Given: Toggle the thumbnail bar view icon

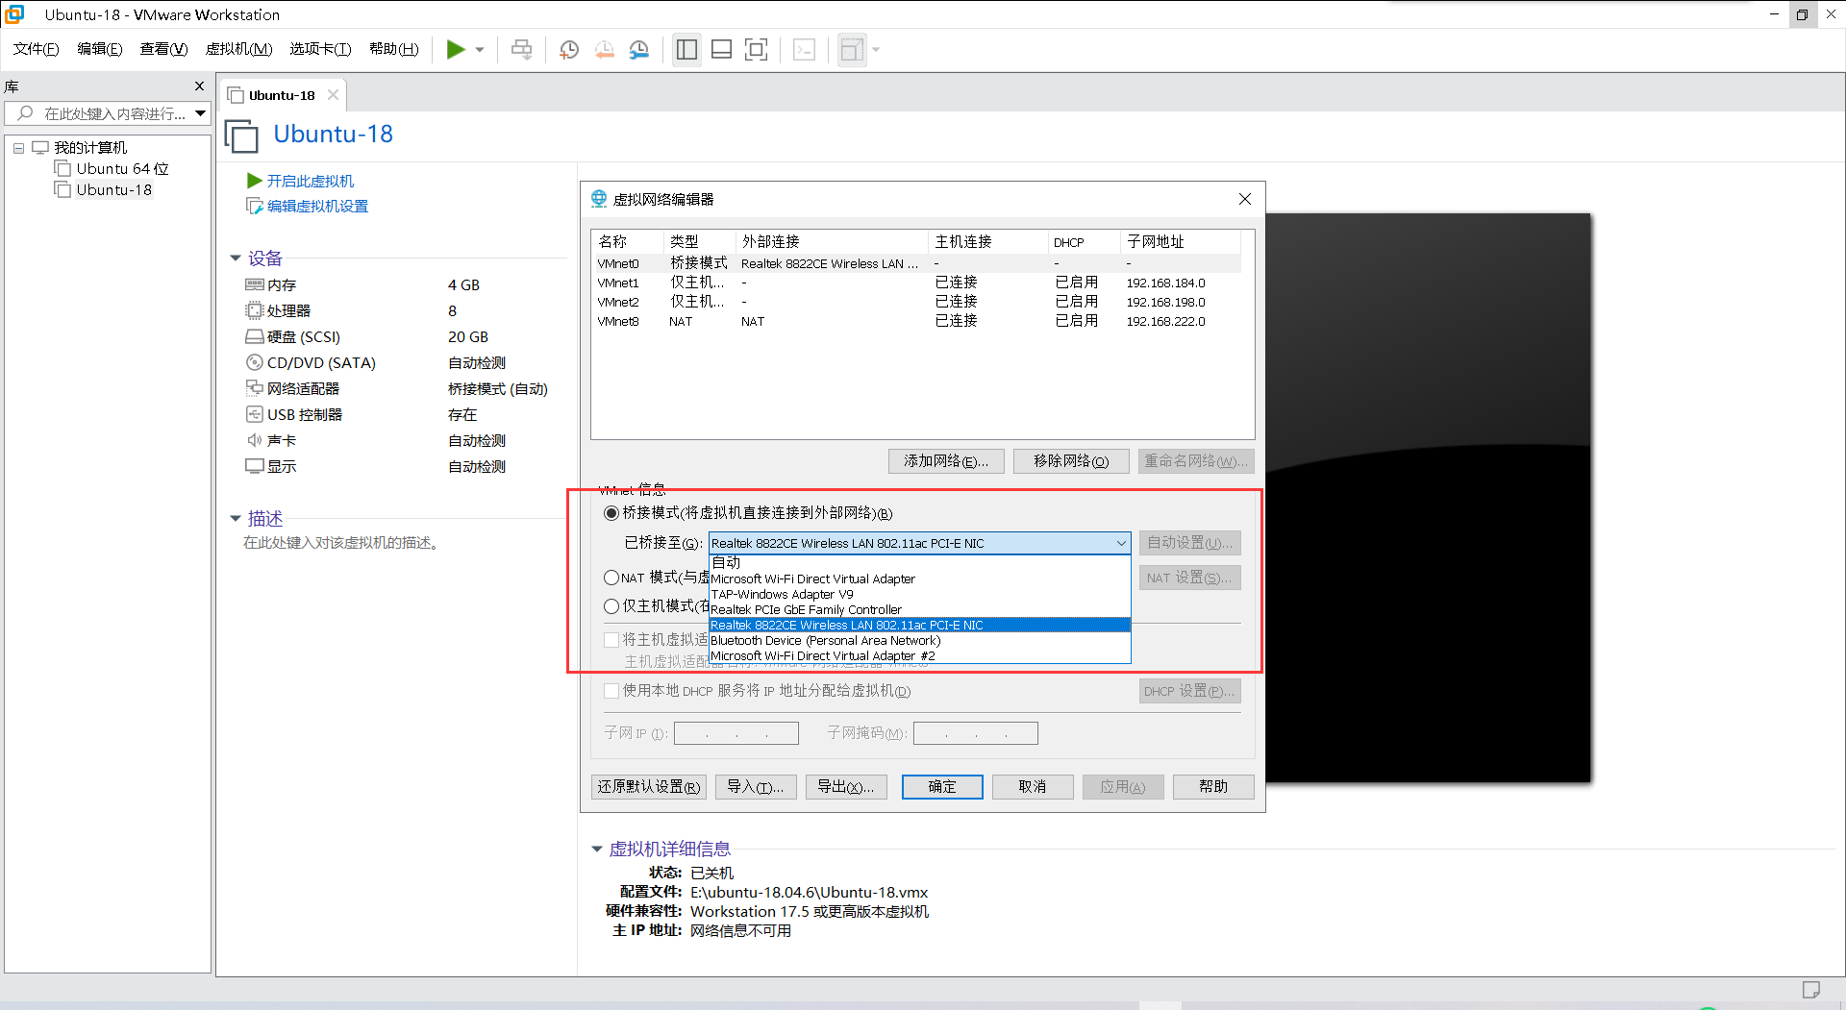Looking at the screenshot, I should [721, 49].
